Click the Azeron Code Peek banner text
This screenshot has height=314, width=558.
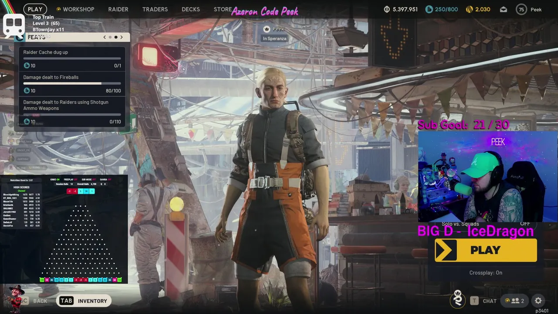[x=265, y=11]
